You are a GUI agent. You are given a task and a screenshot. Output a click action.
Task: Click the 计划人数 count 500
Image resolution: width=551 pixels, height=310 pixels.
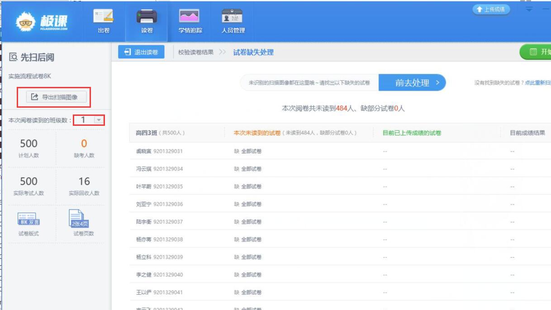28,143
